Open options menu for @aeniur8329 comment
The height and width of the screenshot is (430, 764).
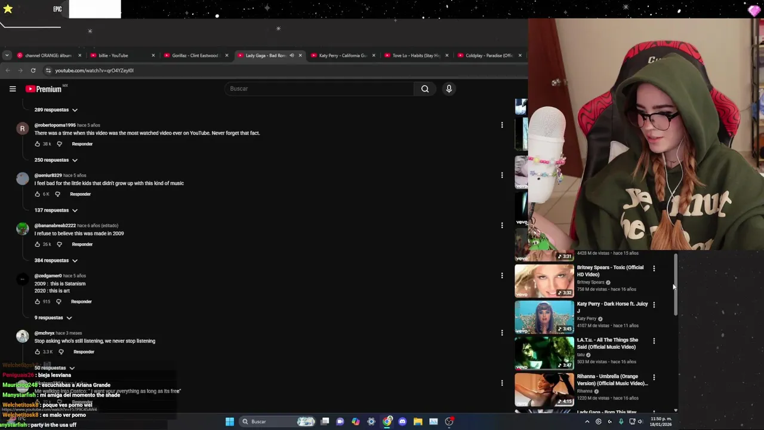point(502,176)
